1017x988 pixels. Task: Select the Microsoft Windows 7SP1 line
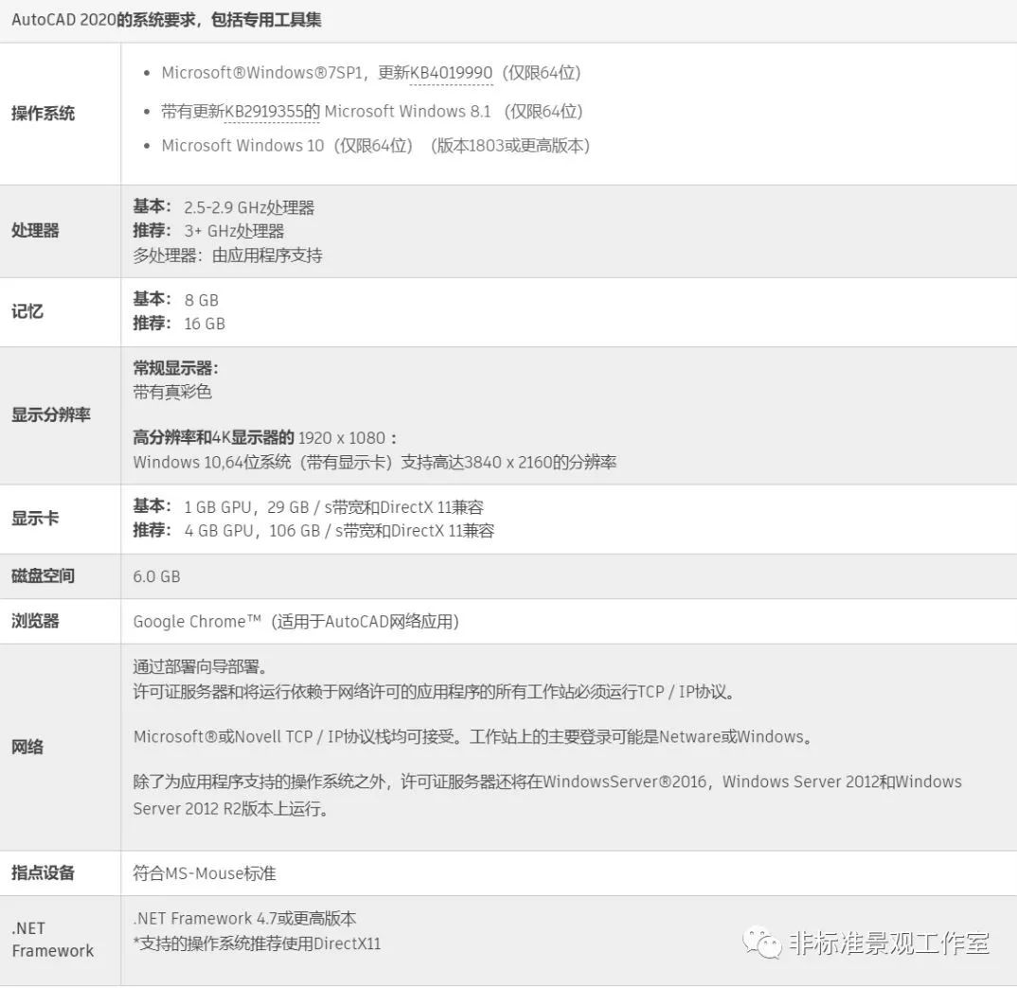pyautogui.click(x=371, y=73)
